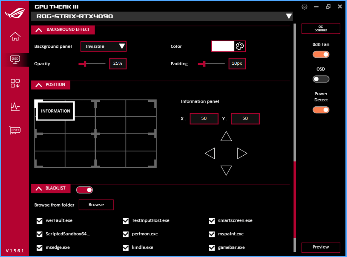Uncheck ScriptedSandbox64 in the blacklist
This screenshot has height=257, width=347.
click(39, 234)
